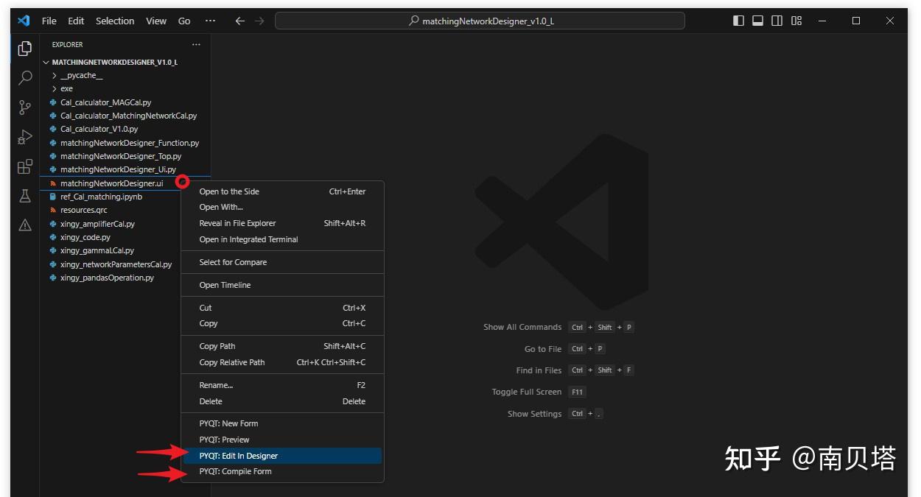This screenshot has width=921, height=497.
Task: Choose Open to the Side
Action: click(282, 191)
